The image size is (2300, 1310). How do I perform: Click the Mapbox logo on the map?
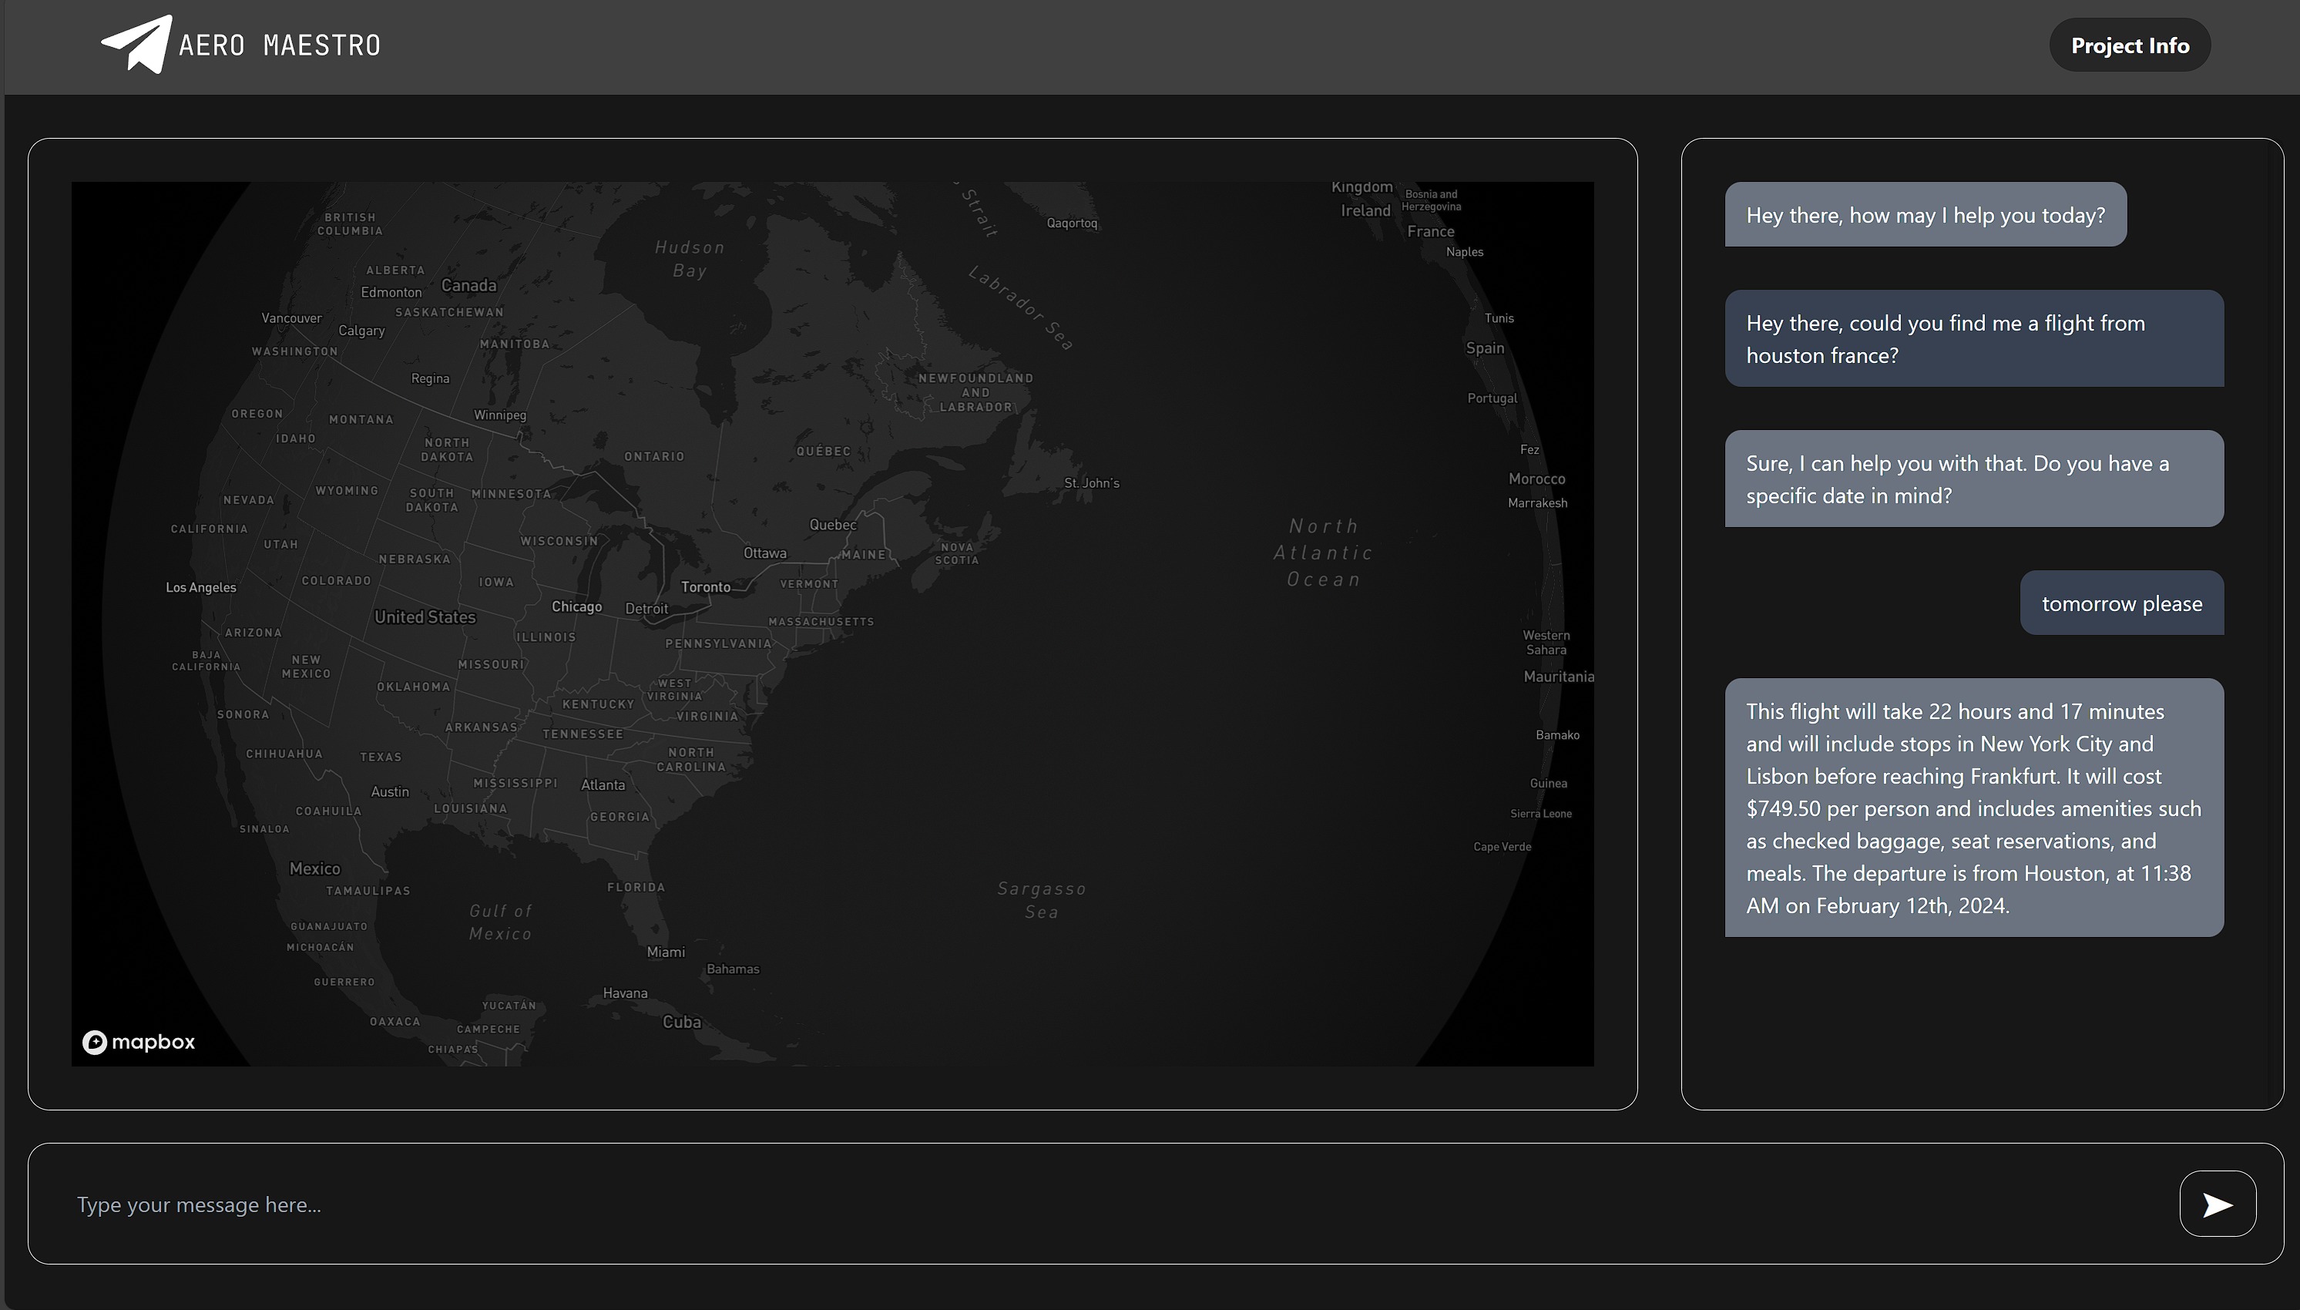tap(139, 1042)
